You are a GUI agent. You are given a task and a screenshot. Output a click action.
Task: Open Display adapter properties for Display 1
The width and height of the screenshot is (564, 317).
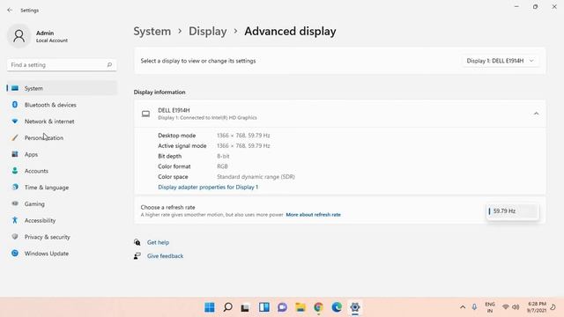tap(208, 187)
